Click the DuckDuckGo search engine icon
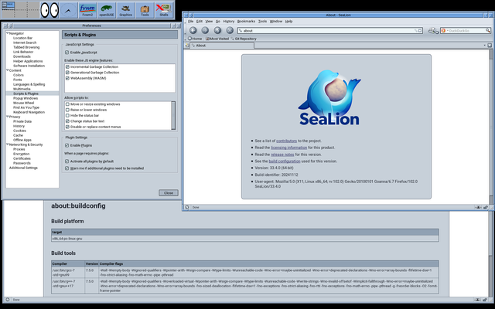The image size is (495, 309). coord(443,31)
